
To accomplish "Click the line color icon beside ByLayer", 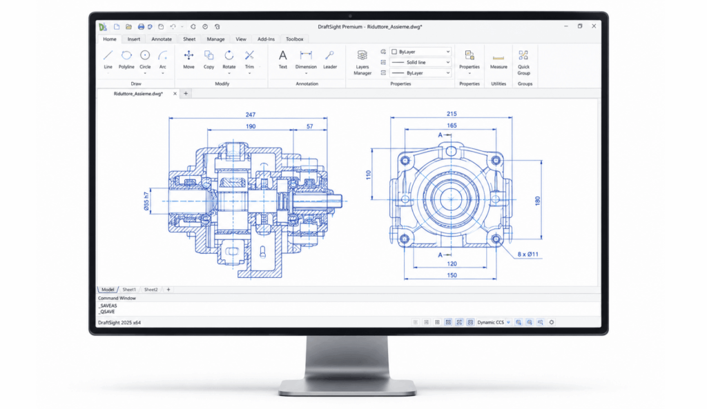I will pyautogui.click(x=383, y=51).
